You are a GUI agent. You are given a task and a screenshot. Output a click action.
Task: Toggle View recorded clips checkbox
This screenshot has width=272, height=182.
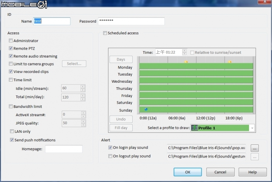[x=11, y=71]
